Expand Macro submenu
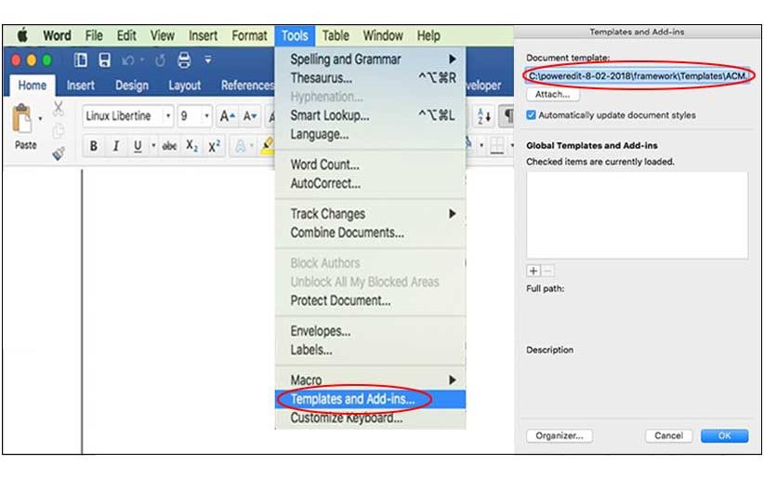Viewport: 764px width, 478px height. pyautogui.click(x=370, y=380)
